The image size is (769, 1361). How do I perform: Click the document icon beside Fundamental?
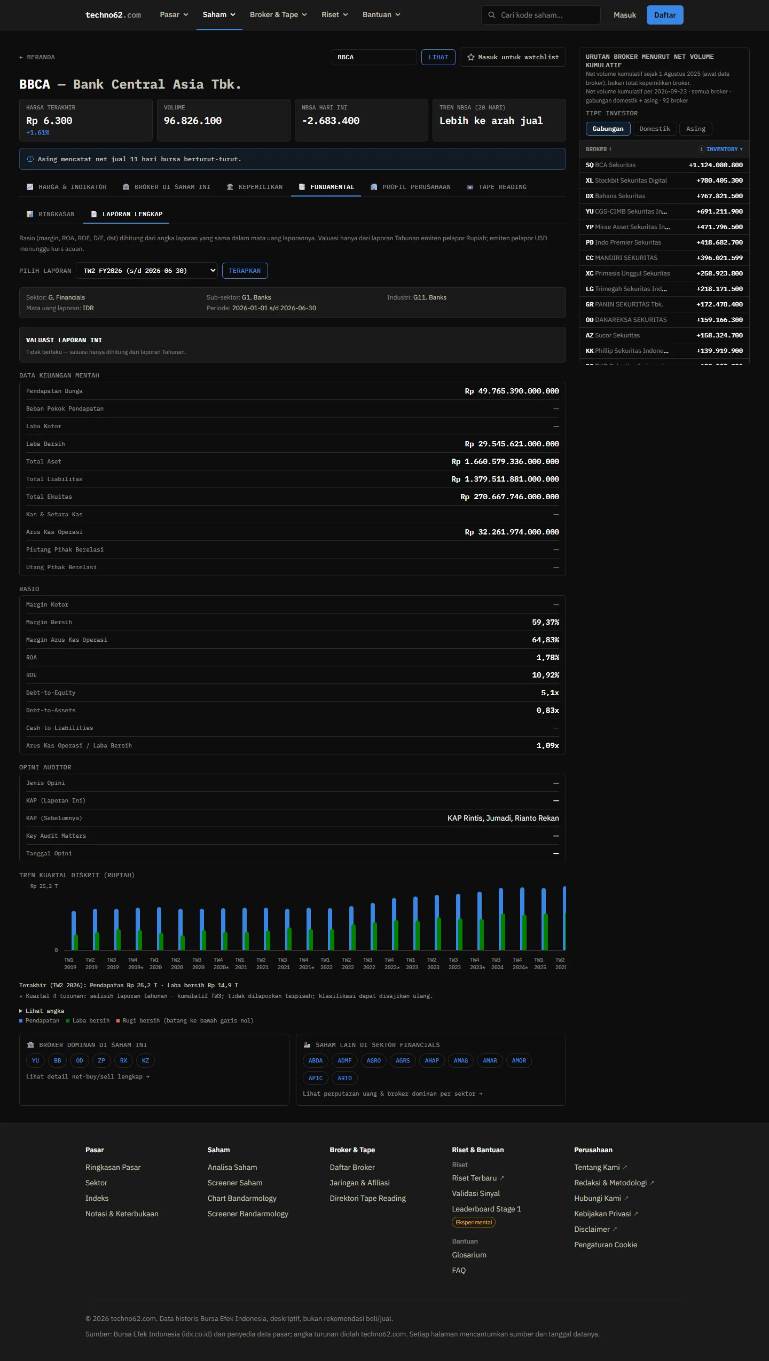(302, 187)
